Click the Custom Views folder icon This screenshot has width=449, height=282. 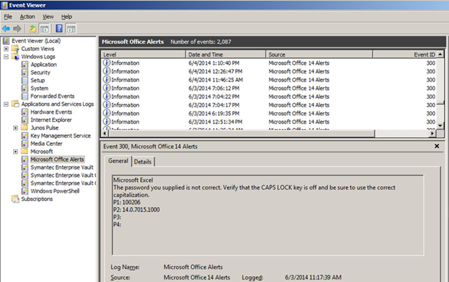15,49
